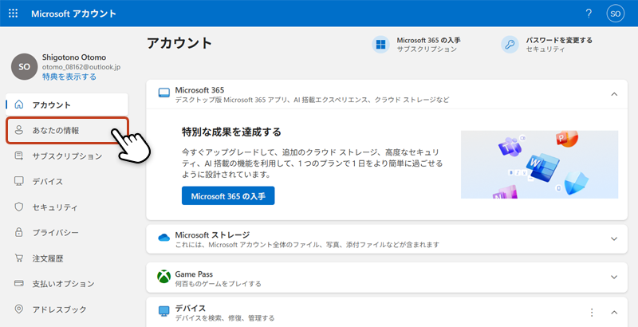Click the 特別な成果を達成する heading
The width and height of the screenshot is (638, 327).
pos(231,132)
